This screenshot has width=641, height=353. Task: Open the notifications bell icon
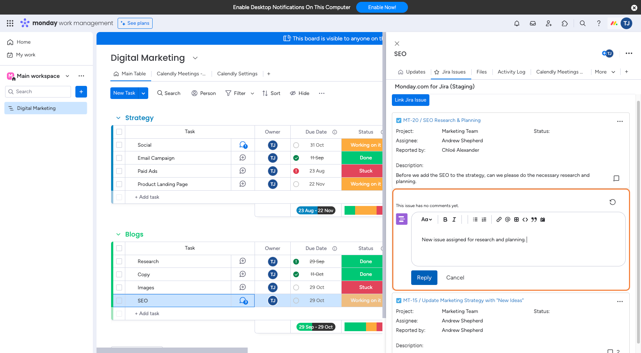[x=516, y=23]
